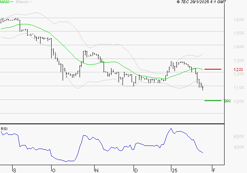
Task: Click the 1600 price axis label
Action: 239,20
